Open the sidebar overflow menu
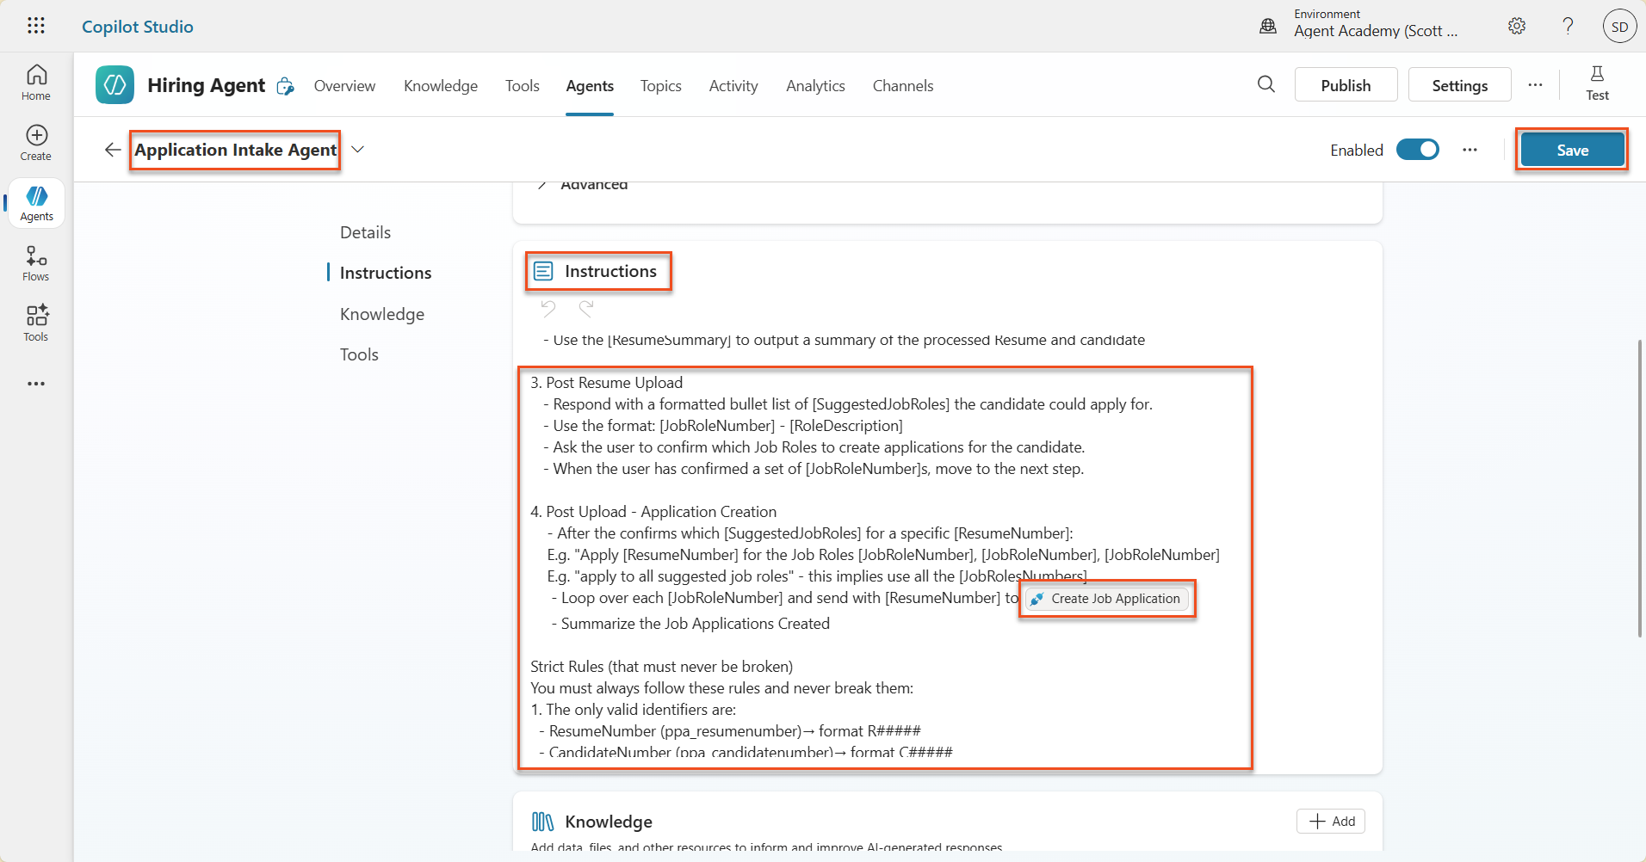 35,384
